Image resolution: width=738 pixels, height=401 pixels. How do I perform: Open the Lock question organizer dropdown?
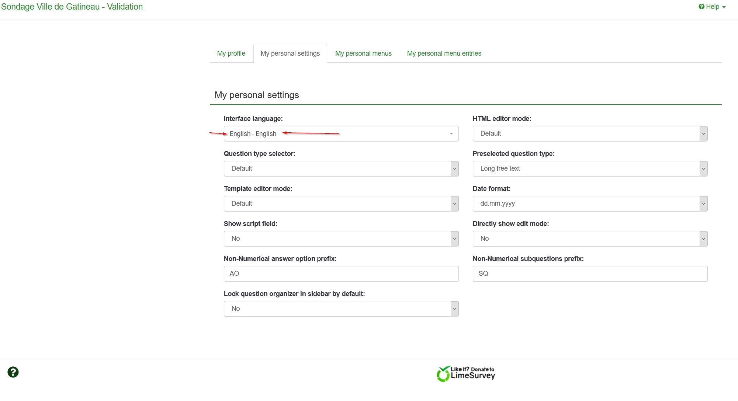(341, 308)
